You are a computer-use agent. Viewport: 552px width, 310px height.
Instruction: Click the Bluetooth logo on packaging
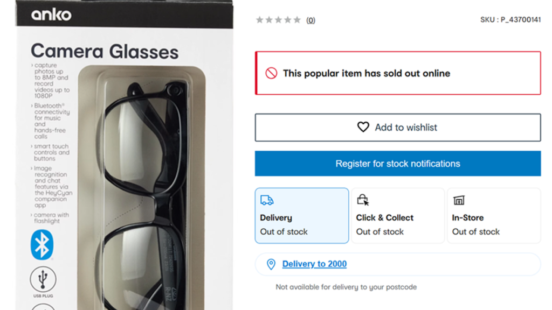pyautogui.click(x=42, y=245)
